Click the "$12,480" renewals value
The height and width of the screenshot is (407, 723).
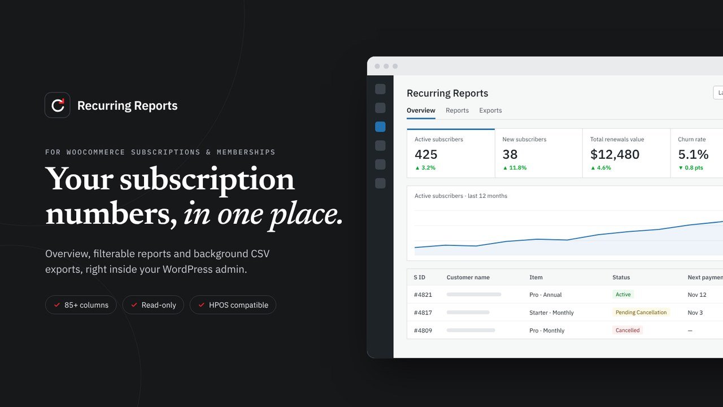(x=615, y=154)
